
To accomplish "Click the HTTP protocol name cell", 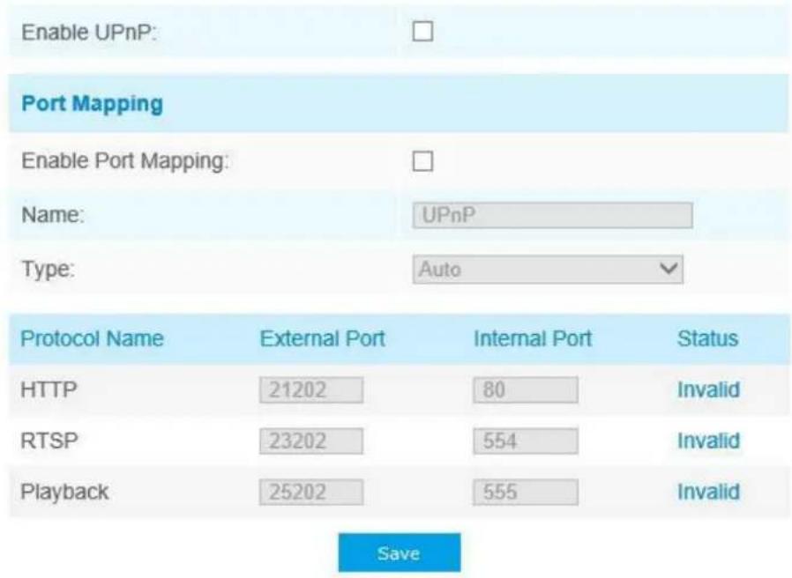I will pos(49,390).
